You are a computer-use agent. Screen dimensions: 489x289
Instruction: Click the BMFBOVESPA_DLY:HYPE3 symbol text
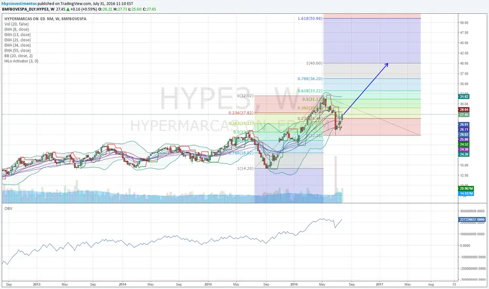pos(25,9)
